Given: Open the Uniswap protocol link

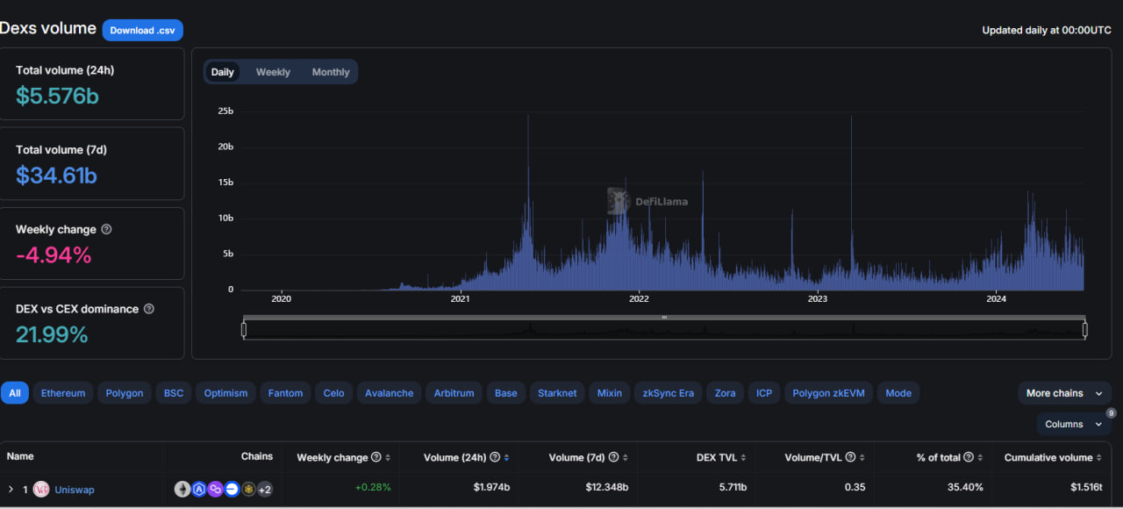Looking at the screenshot, I should (75, 490).
